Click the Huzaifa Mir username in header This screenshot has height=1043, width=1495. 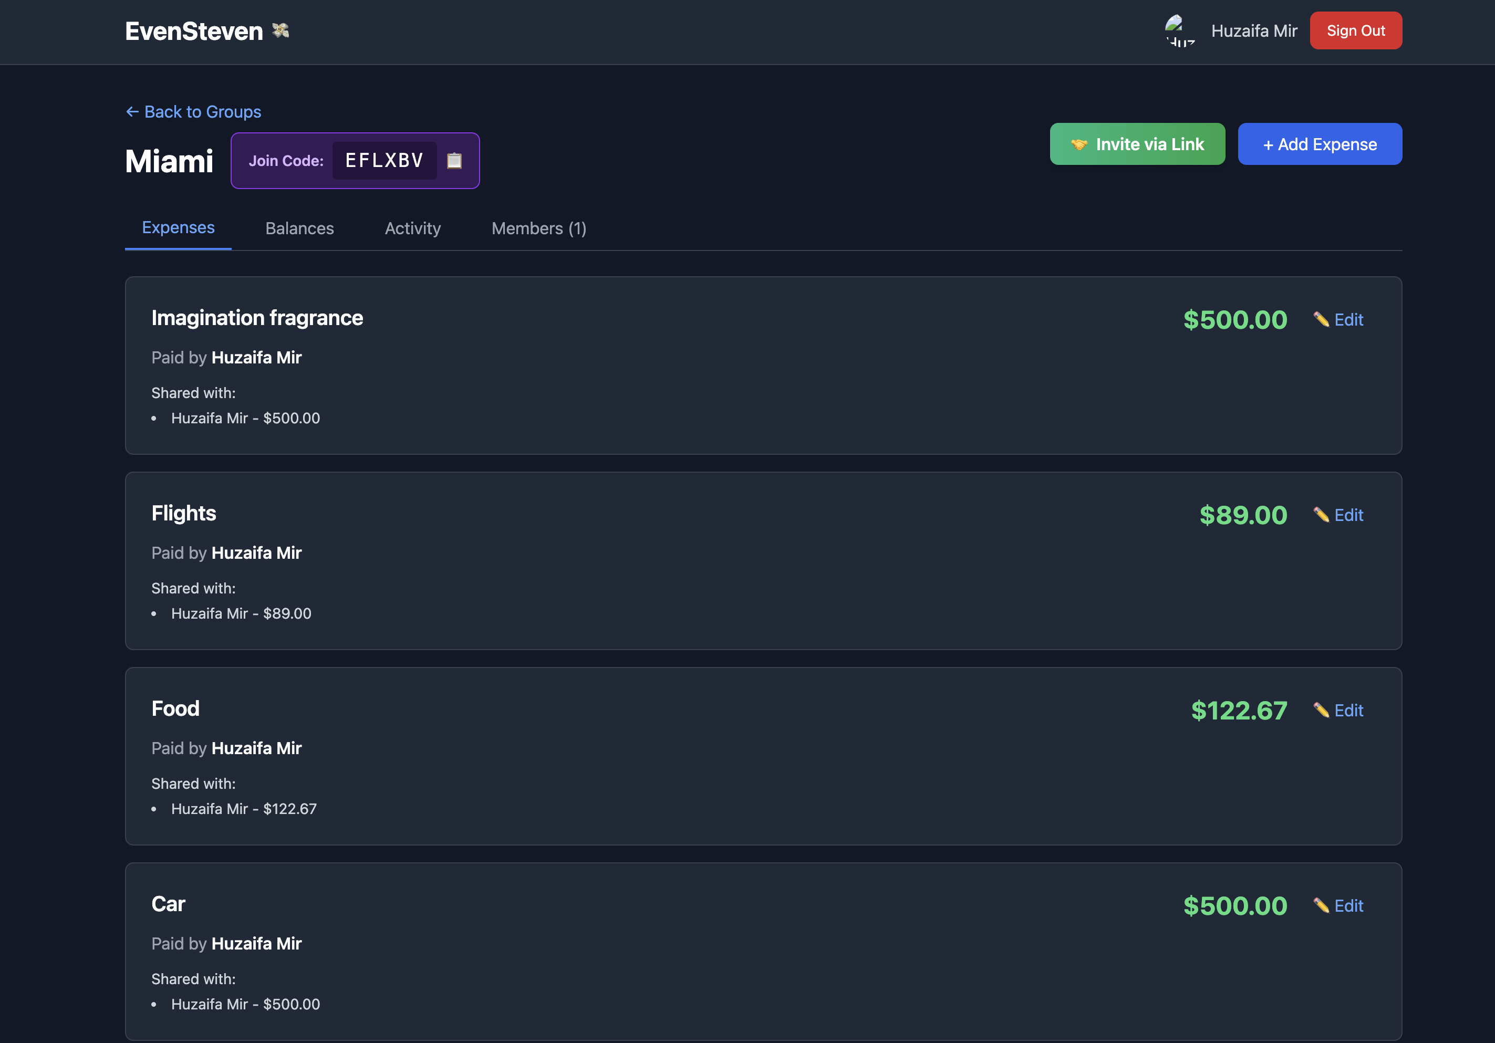coord(1253,30)
